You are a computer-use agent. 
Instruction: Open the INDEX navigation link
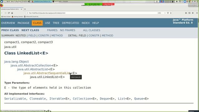(86, 23)
